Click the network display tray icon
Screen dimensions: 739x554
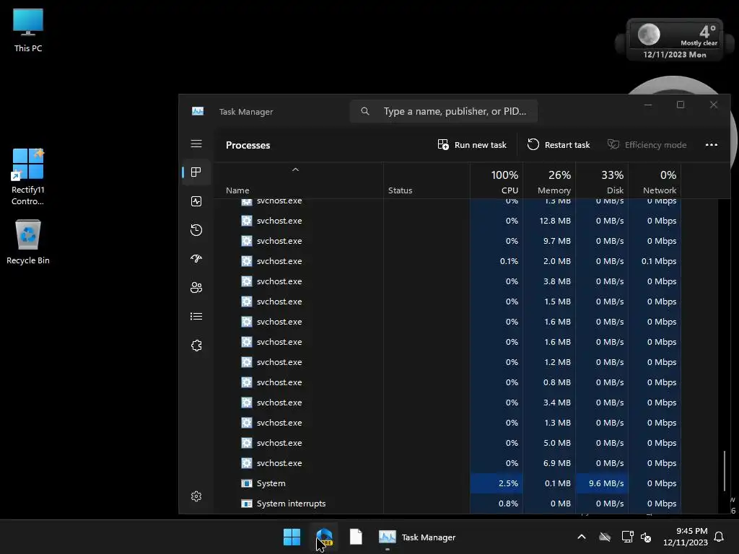627,537
